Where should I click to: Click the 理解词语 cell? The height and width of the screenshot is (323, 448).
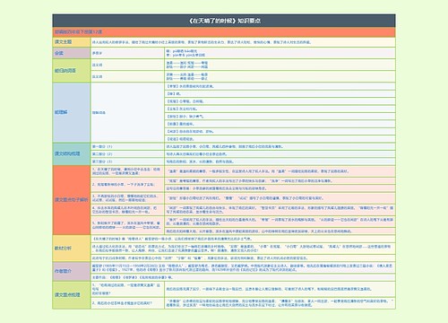coord(127,112)
